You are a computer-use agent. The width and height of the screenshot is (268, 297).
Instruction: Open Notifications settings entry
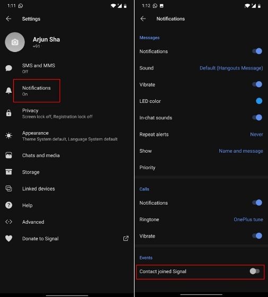(67, 91)
